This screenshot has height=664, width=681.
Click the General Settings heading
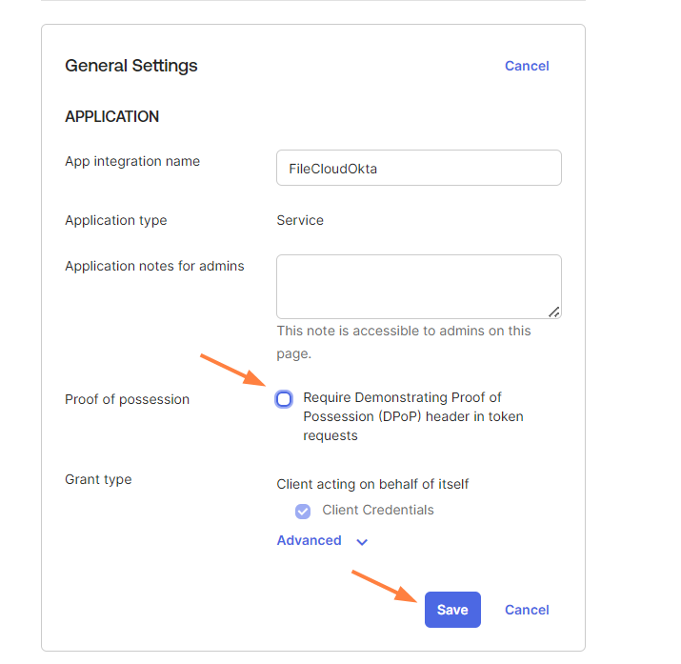(131, 66)
